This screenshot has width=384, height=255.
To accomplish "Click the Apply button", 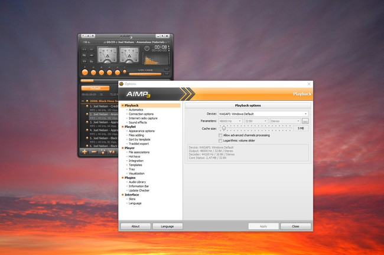I will (263, 226).
